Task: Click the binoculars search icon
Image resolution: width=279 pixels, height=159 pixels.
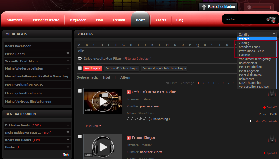Action: tap(271, 20)
